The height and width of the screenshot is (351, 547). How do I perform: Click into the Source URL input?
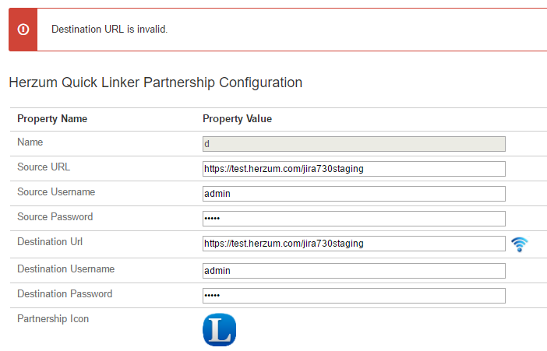[x=354, y=169]
